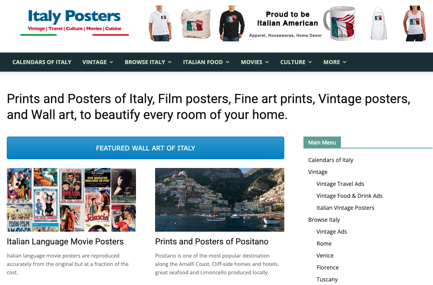Viewport: 433px width, 285px height.
Task: Click the Featured Wall Art of Italy button
Action: (146, 148)
